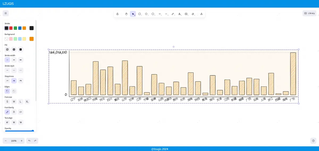Toggle the keep-tool-active lock icon
Viewport: 319px width, 151px height.
pyautogui.click(x=117, y=14)
